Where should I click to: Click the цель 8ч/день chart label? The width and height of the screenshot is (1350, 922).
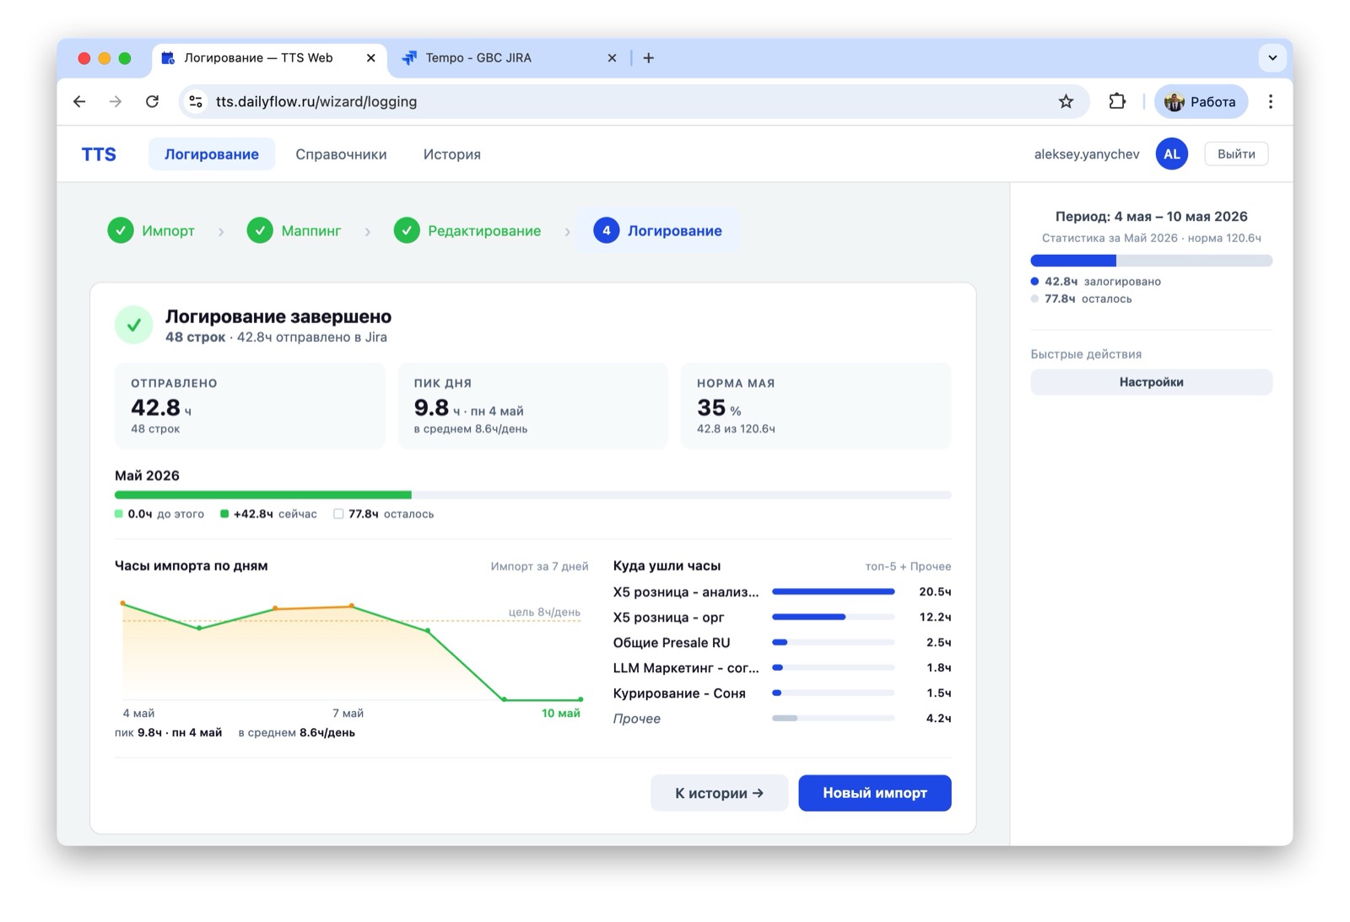coord(544,612)
